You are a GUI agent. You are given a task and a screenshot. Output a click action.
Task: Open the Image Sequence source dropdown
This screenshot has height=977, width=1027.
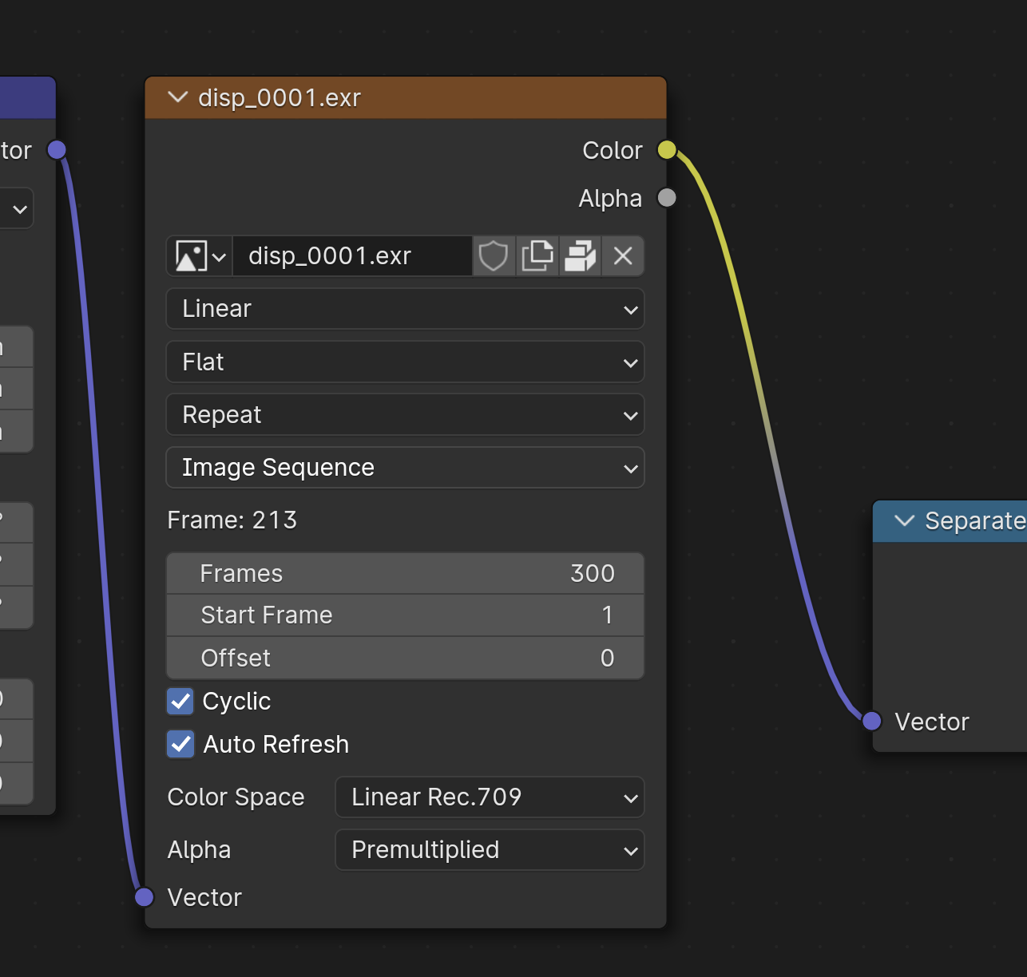405,468
